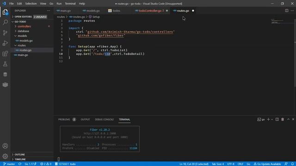The height and width of the screenshot is (166, 296).
Task: Open the Manage gear icon
Action: 5,156
